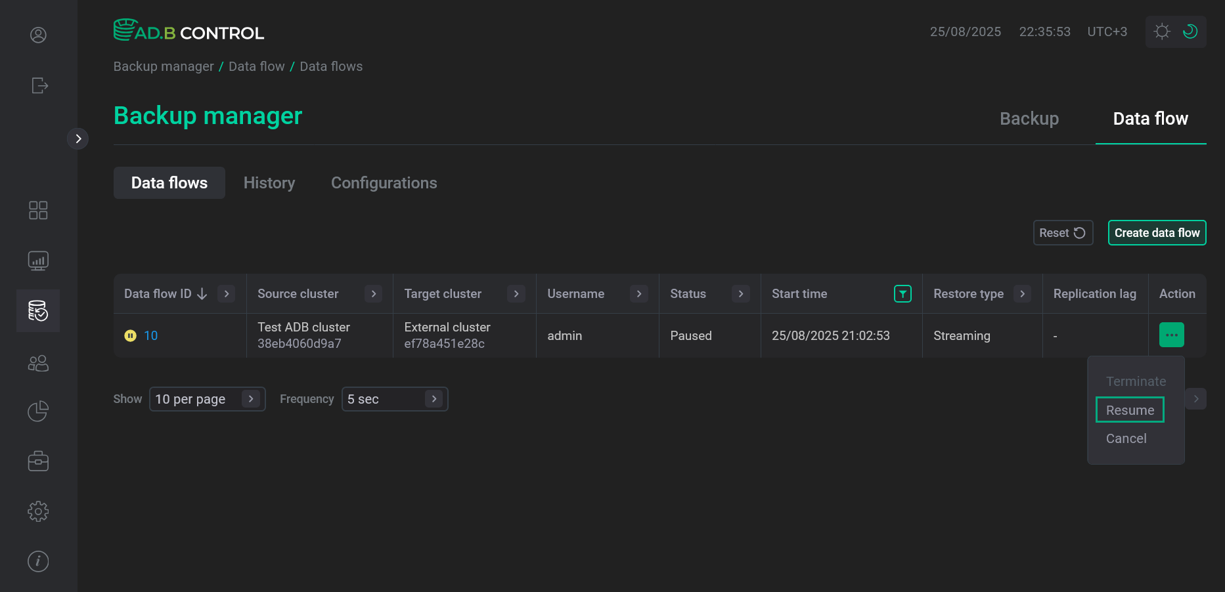The height and width of the screenshot is (592, 1225).
Task: Toggle sort order on Data flow ID
Action: coord(202,293)
